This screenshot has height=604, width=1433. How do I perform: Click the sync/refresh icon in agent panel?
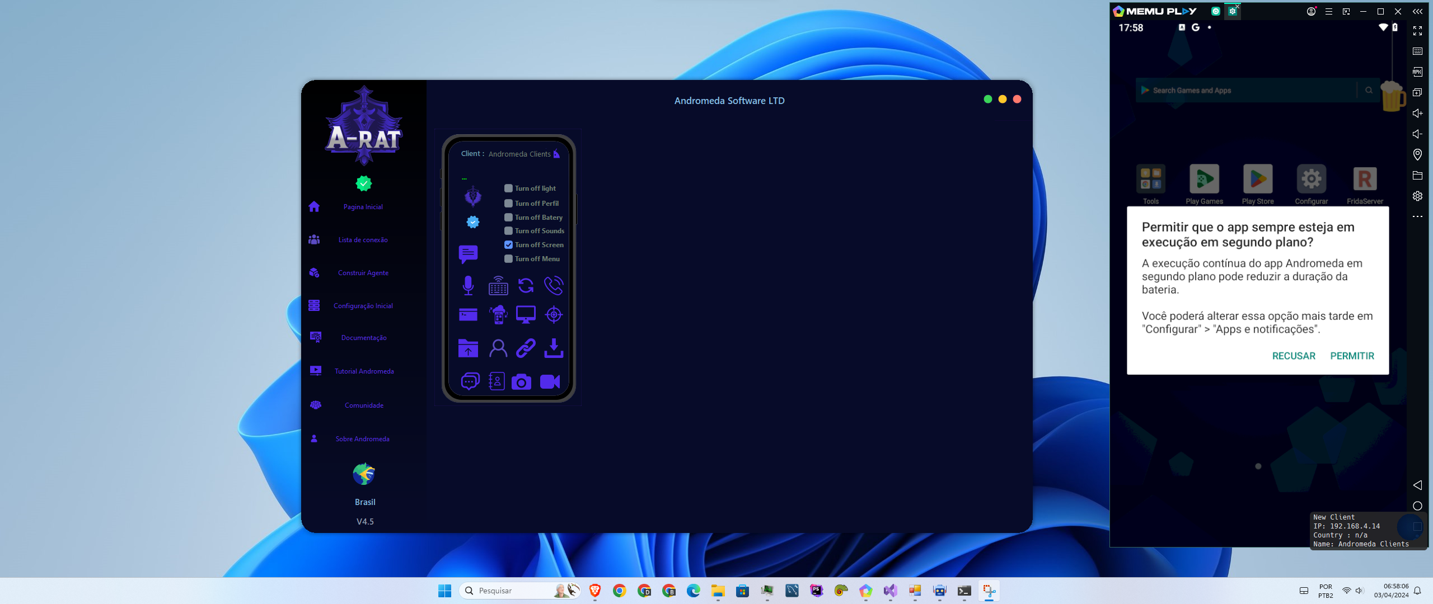pos(525,285)
